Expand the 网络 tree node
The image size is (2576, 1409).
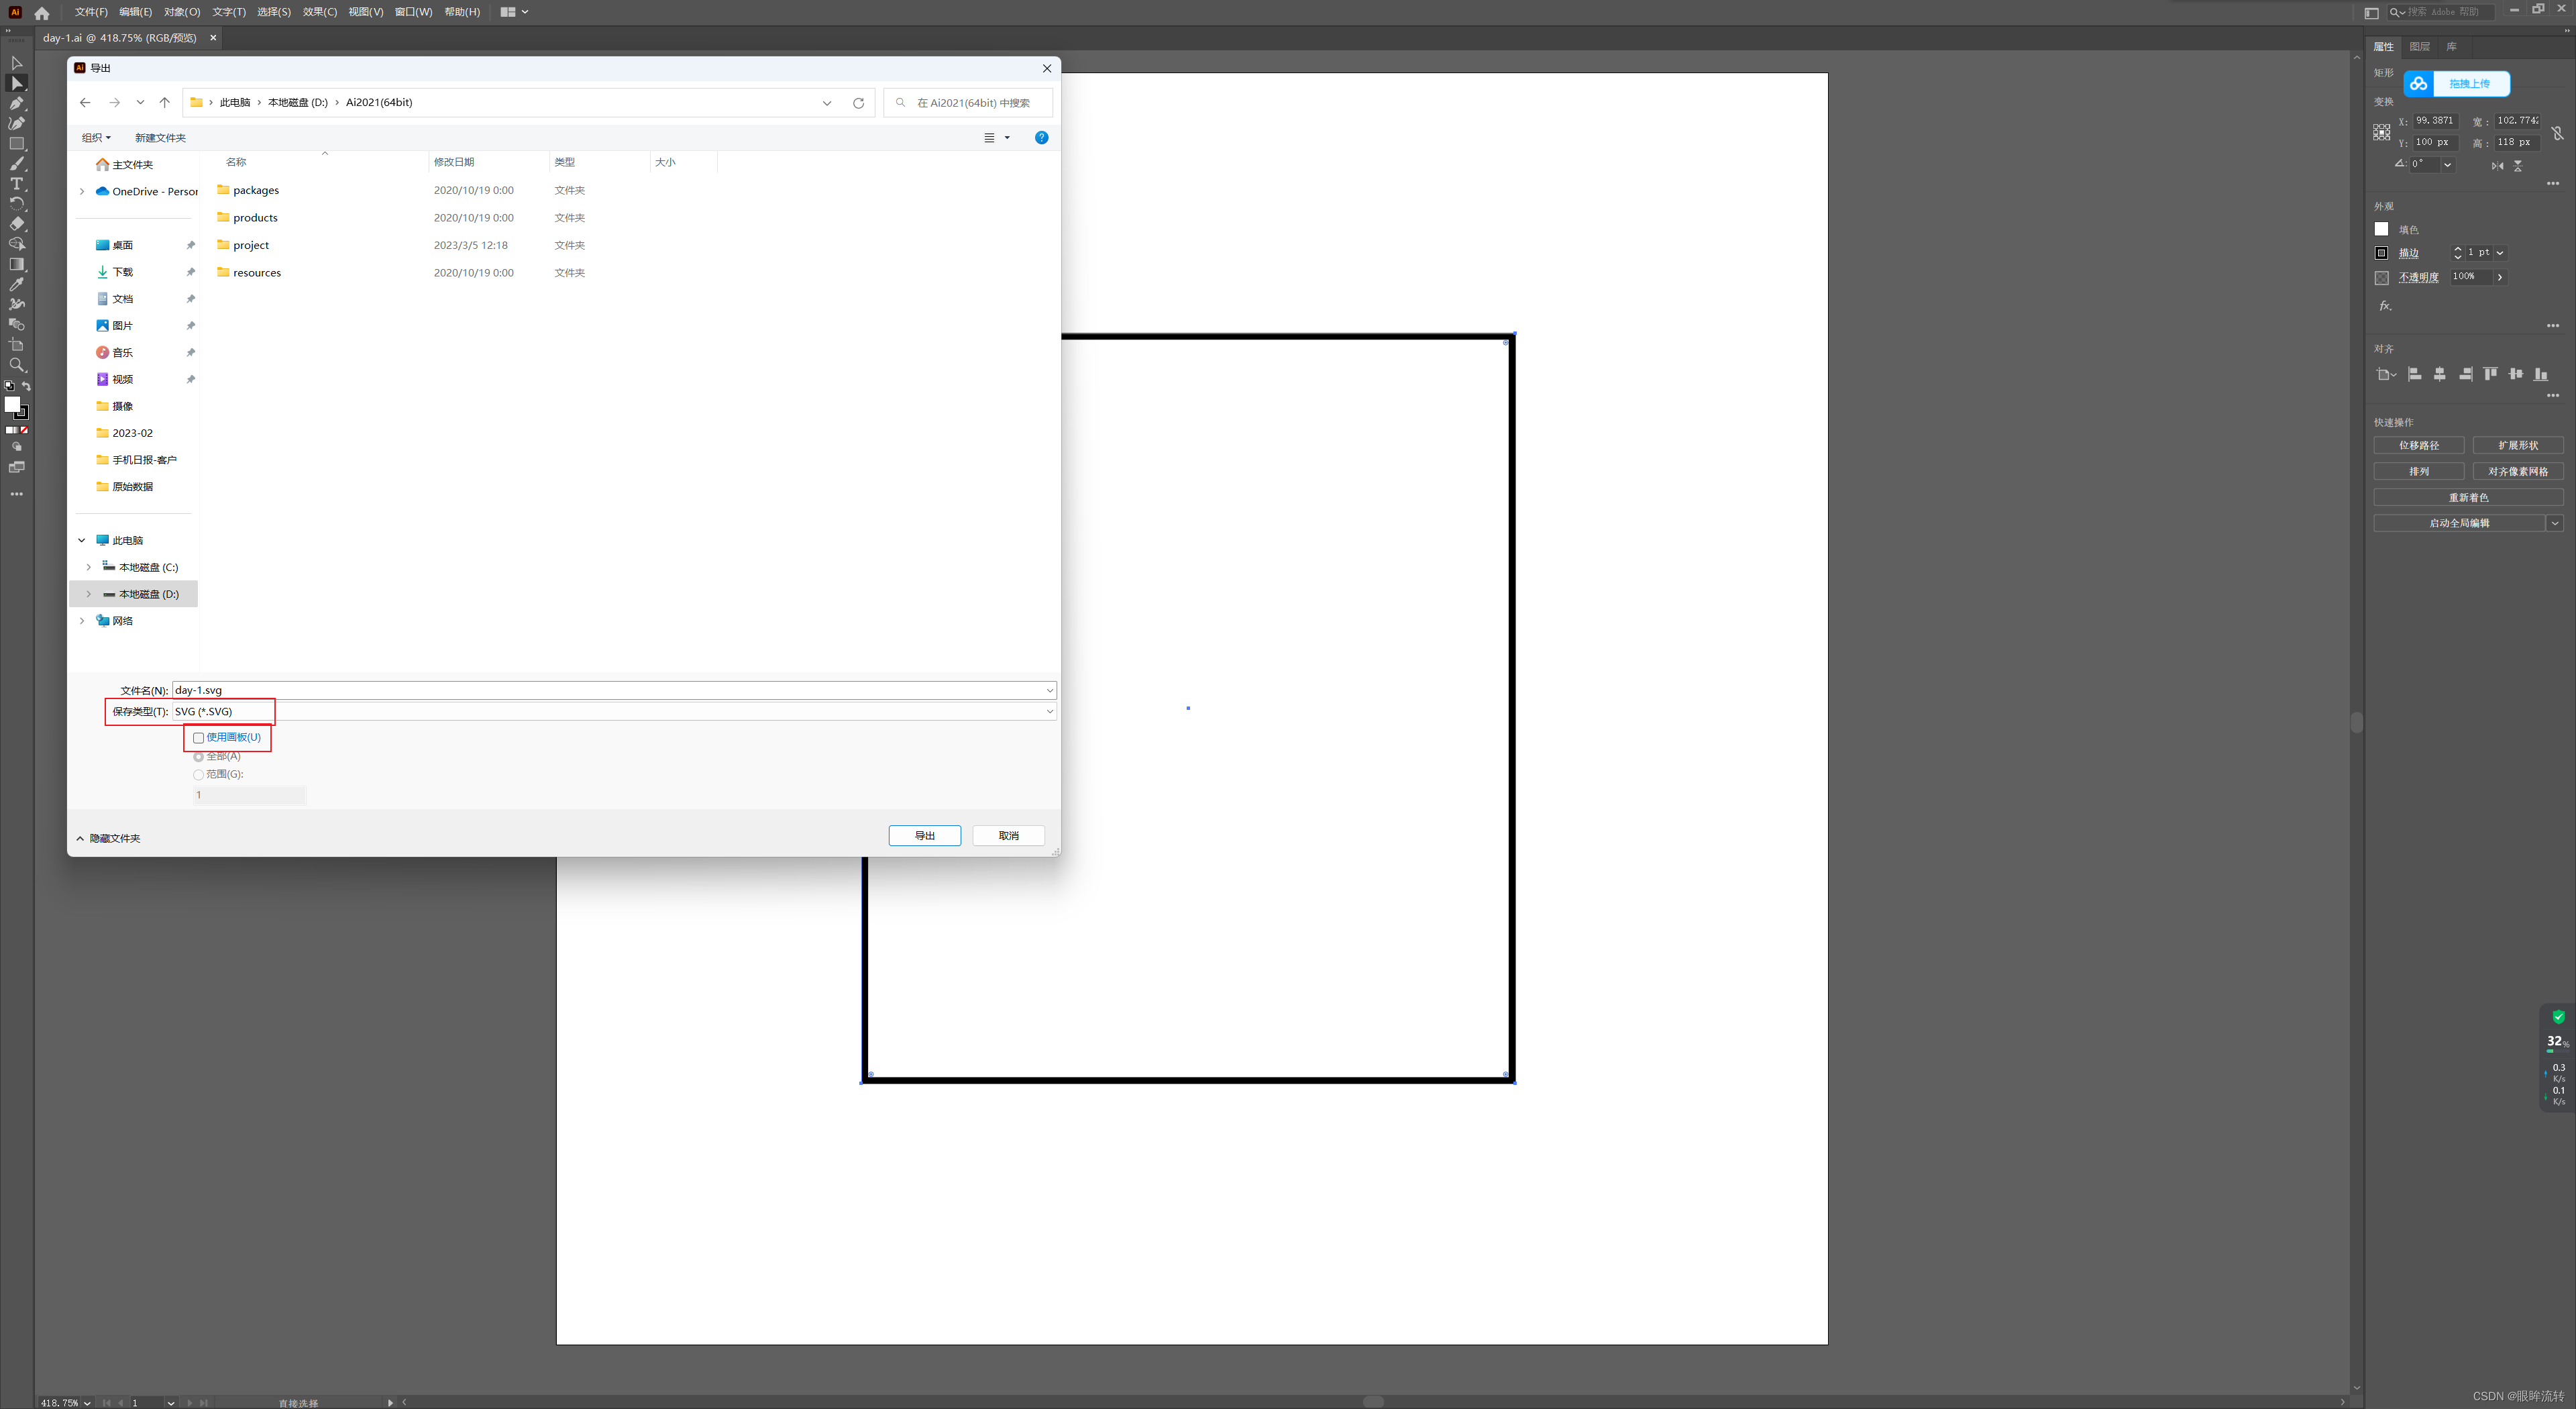pos(82,621)
